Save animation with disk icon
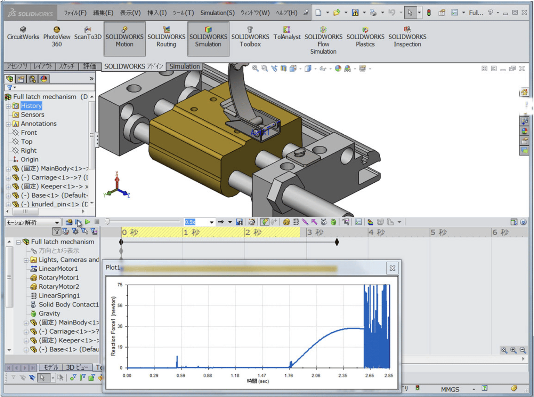This screenshot has width=534, height=397. [239, 222]
